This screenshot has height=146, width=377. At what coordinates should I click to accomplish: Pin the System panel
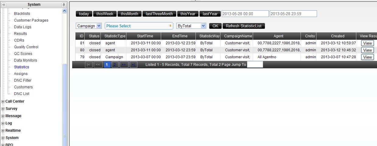64,5
